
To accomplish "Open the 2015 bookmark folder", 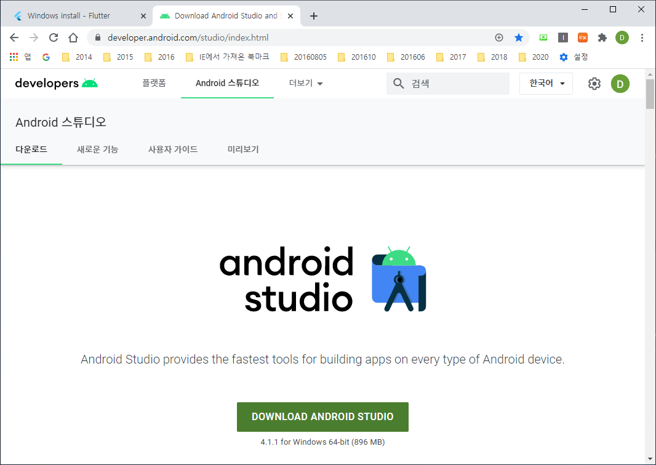I will point(118,57).
